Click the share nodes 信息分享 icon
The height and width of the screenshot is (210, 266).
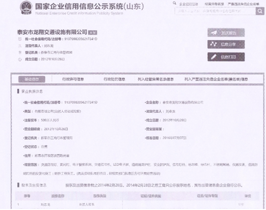(x=214, y=44)
